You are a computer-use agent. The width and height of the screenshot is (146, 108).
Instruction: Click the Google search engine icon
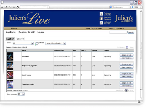coord(111,7)
